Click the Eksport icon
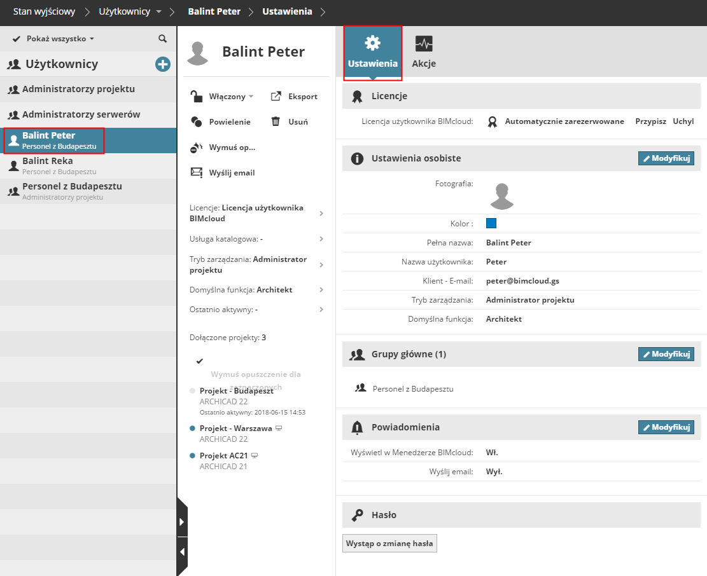Image resolution: width=707 pixels, height=576 pixels. (276, 96)
